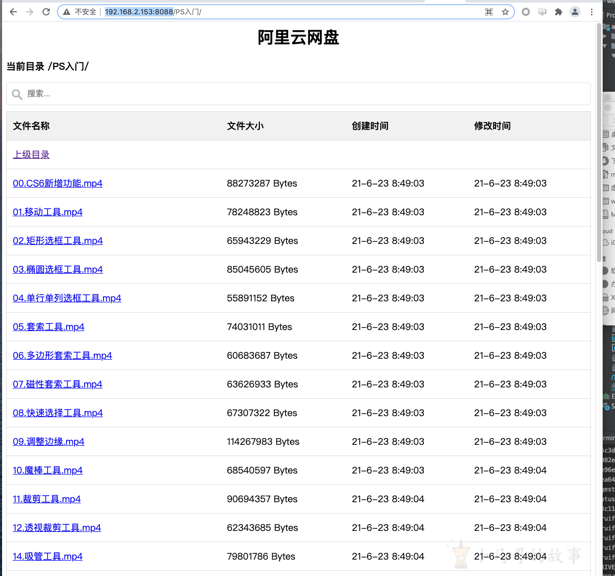
Task: Open 04.单行单列选框工具.mp4
Action: click(x=67, y=298)
